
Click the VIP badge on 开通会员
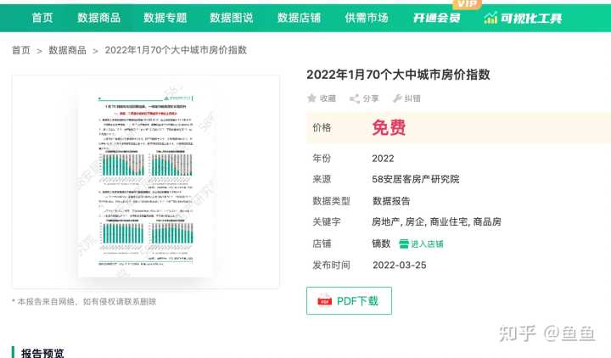tap(467, 5)
